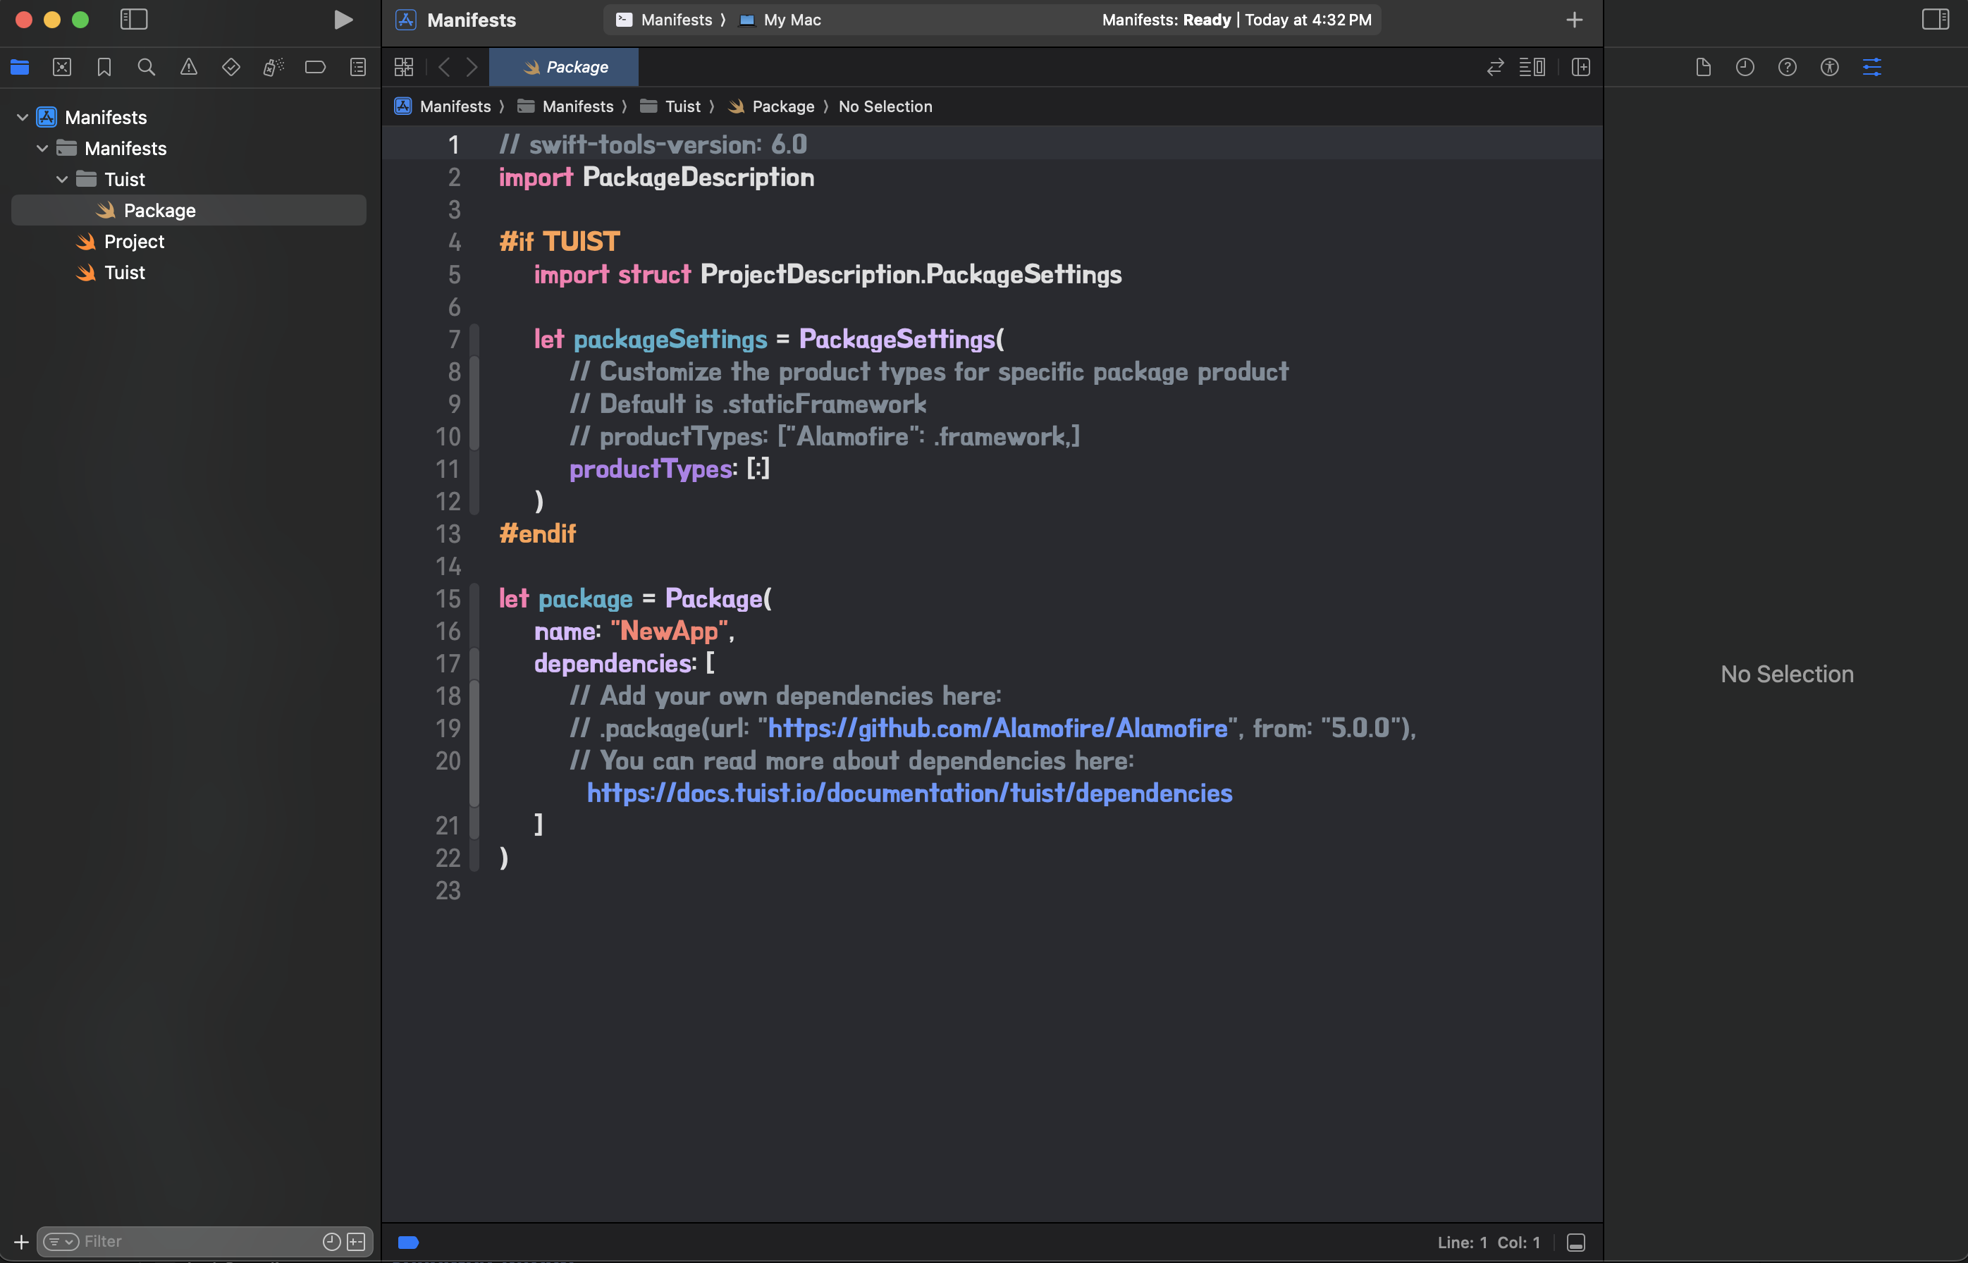Screen dimensions: 1968x1263
Task: Click Tuist in the jump bar
Action: tap(671, 106)
